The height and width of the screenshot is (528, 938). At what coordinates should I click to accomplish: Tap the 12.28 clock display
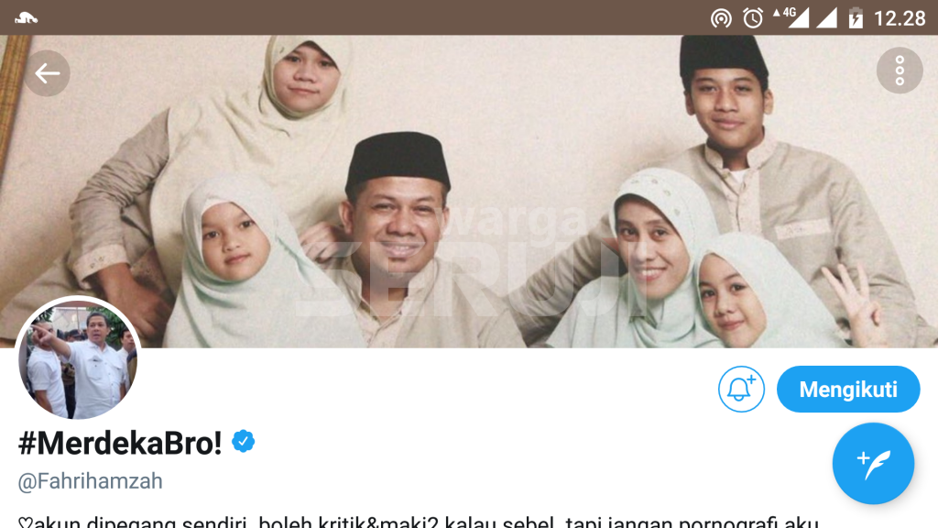point(900,18)
